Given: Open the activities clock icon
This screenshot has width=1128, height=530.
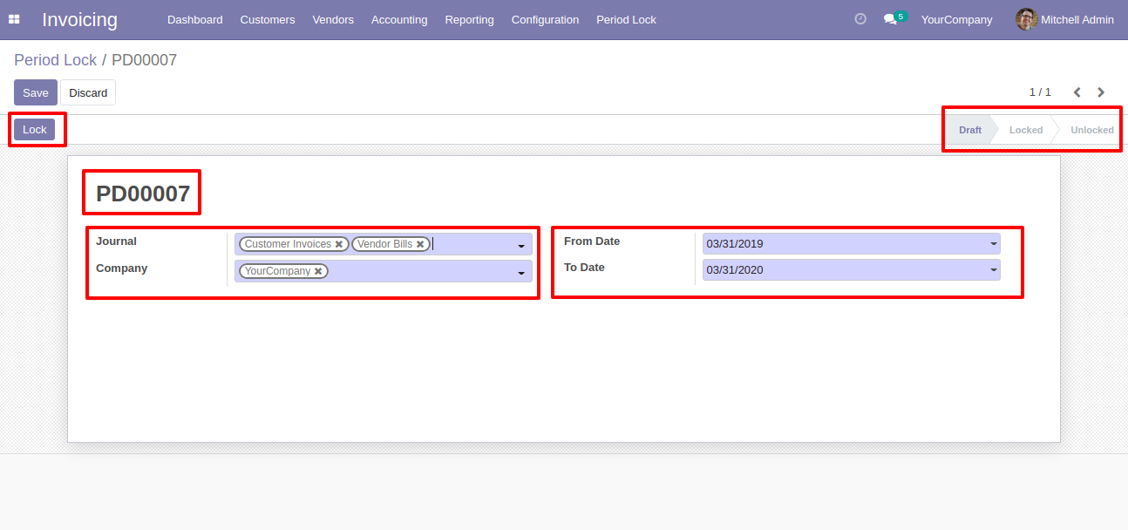Looking at the screenshot, I should point(860,19).
